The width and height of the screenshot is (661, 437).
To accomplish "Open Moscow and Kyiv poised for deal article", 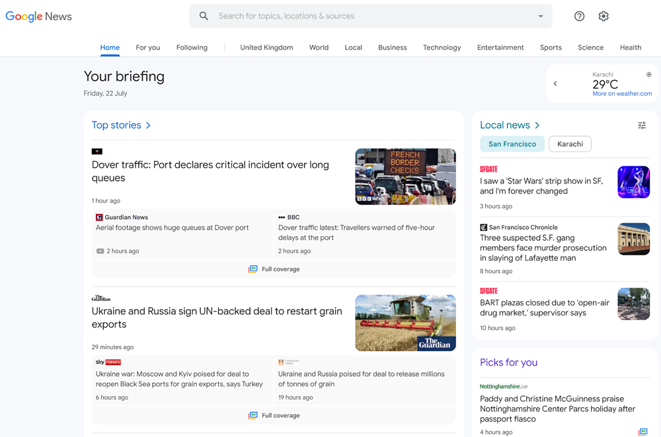I will click(x=179, y=379).
